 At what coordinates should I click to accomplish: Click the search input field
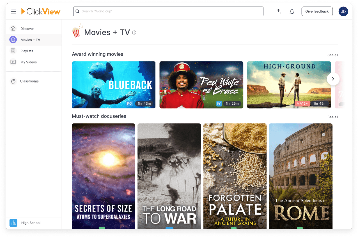168,11
